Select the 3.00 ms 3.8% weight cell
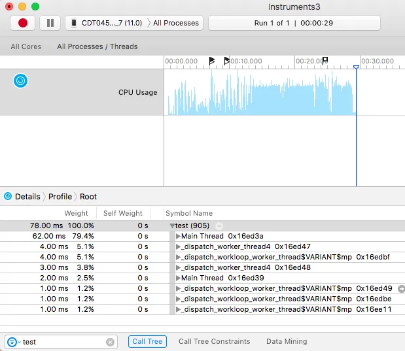 67,267
